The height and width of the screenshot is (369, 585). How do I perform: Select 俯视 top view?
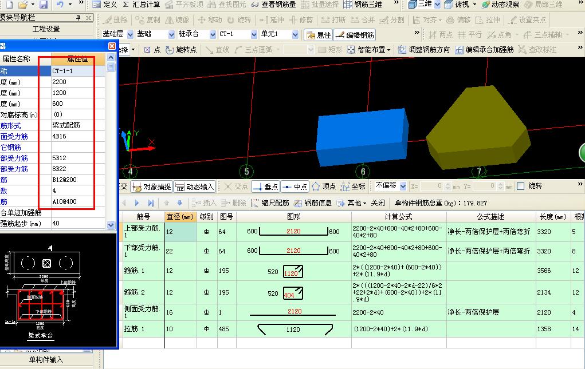click(457, 5)
